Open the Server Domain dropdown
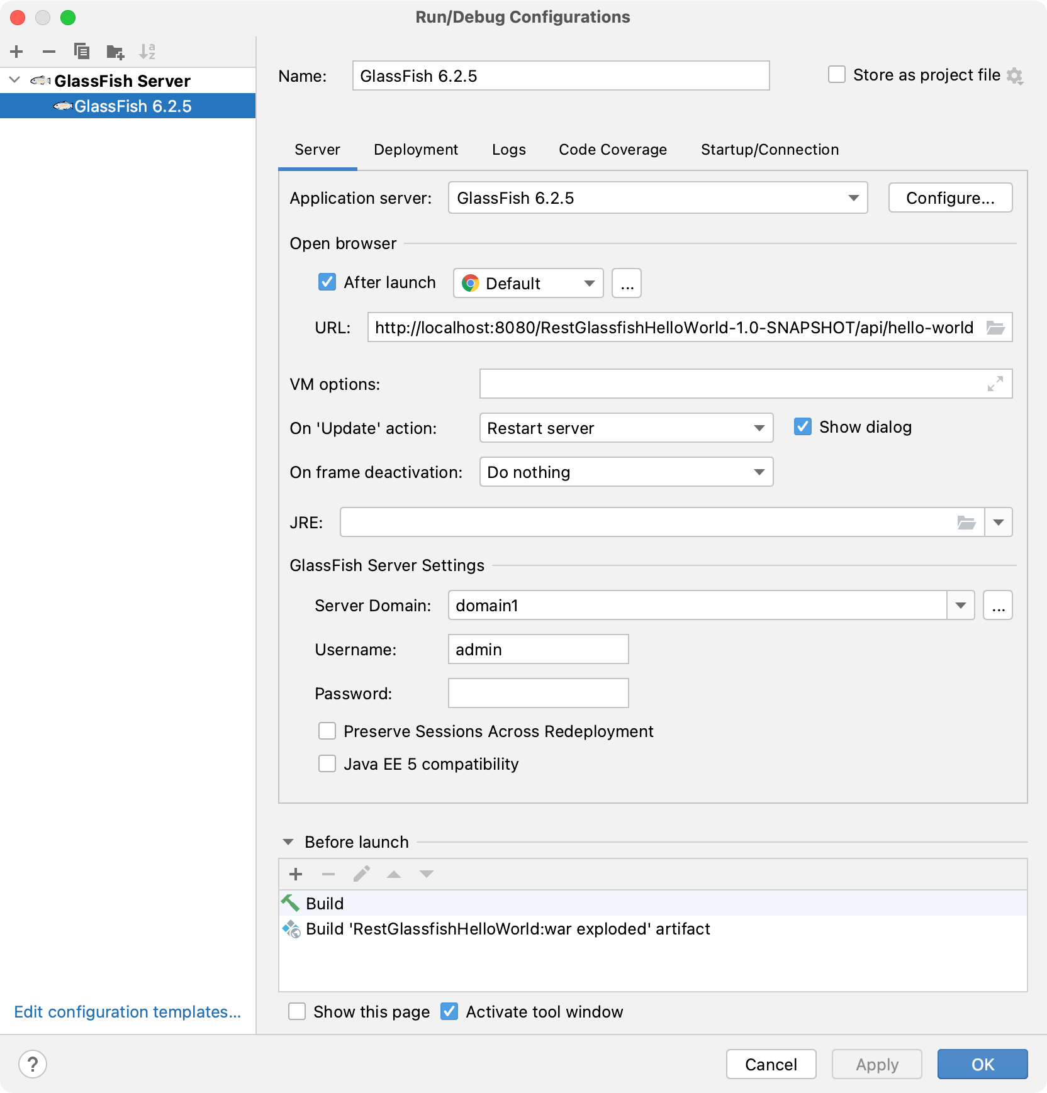 (961, 605)
